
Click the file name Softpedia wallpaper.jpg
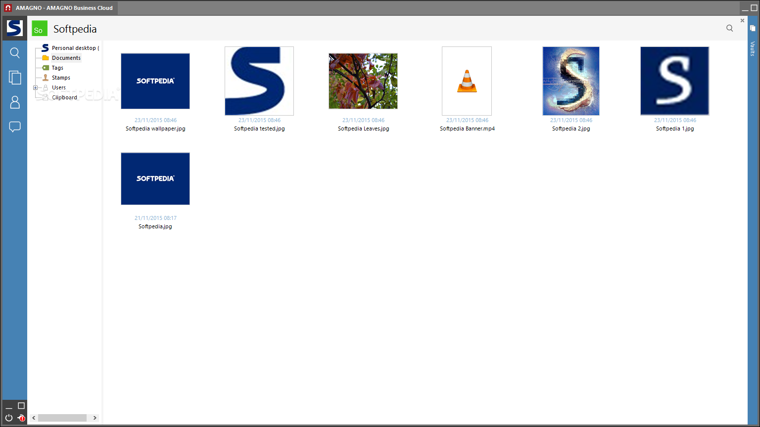coord(155,128)
